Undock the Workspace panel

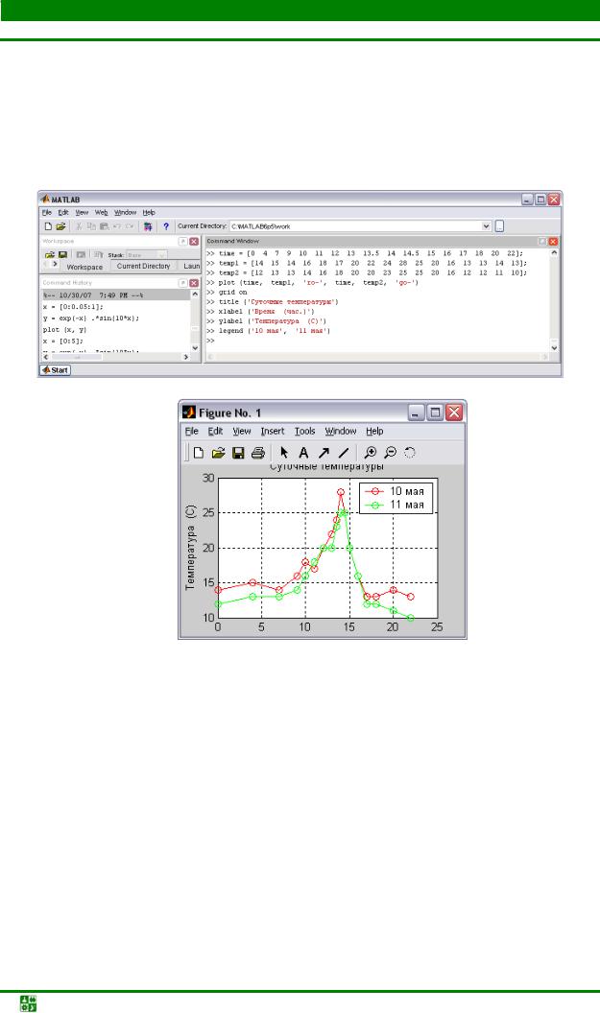[183, 241]
